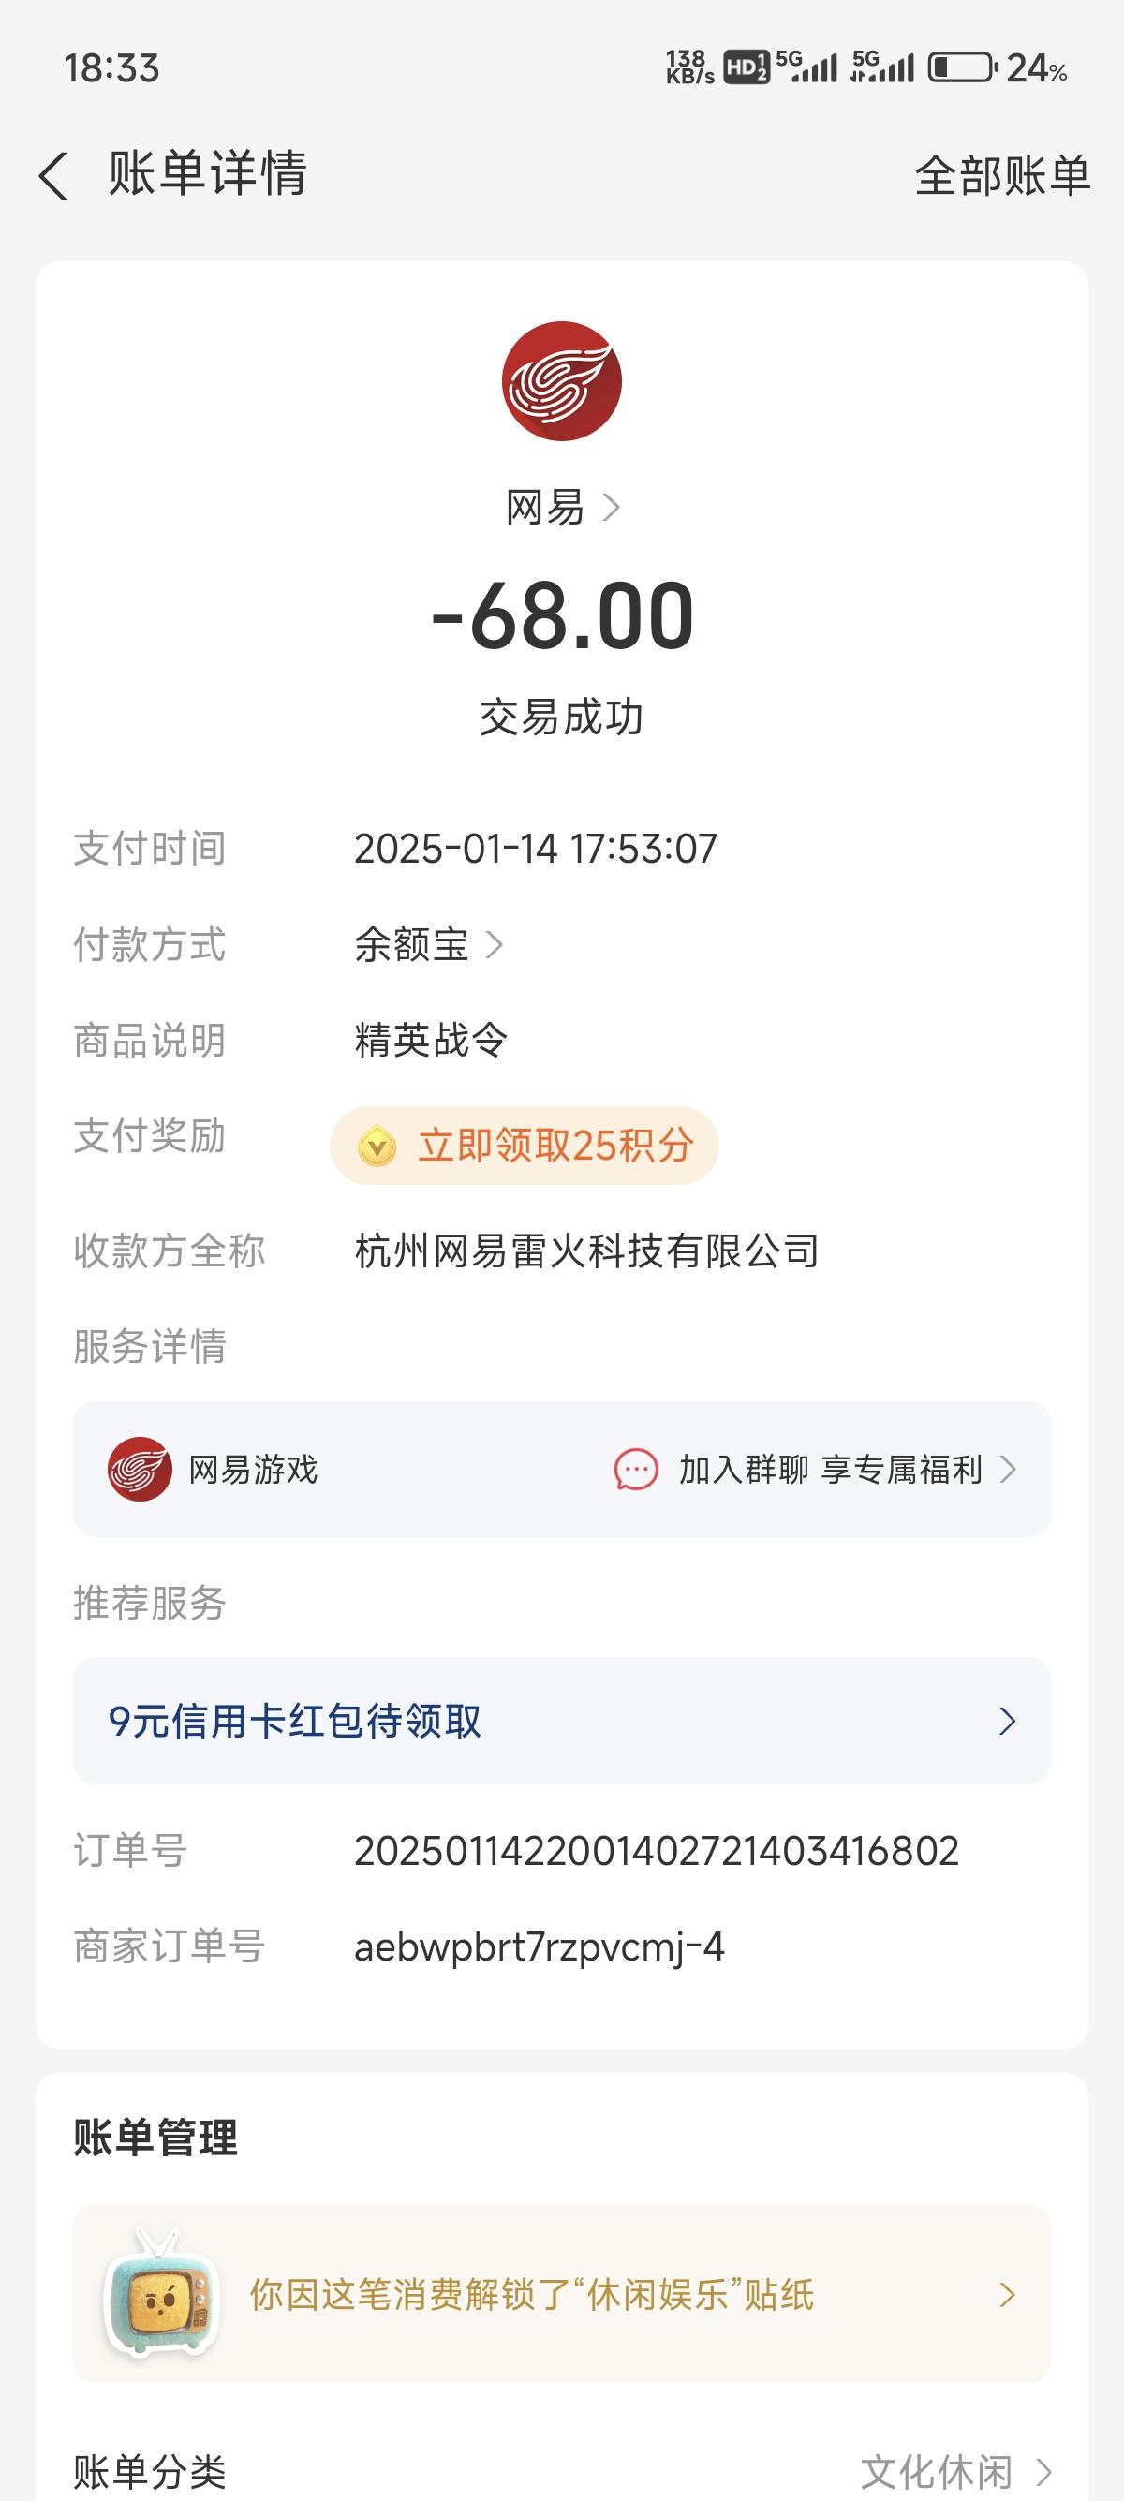The width and height of the screenshot is (1124, 2501).
Task: Tap the battery icon in status bar
Action: (962, 68)
